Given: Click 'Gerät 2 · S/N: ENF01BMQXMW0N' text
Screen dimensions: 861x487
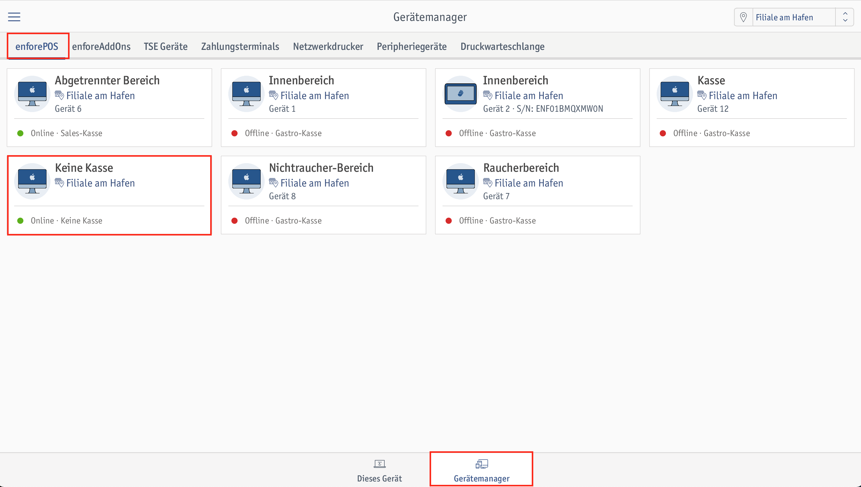Looking at the screenshot, I should click(x=543, y=109).
